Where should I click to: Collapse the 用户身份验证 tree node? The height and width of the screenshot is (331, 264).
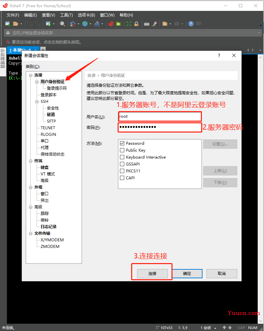click(x=37, y=82)
